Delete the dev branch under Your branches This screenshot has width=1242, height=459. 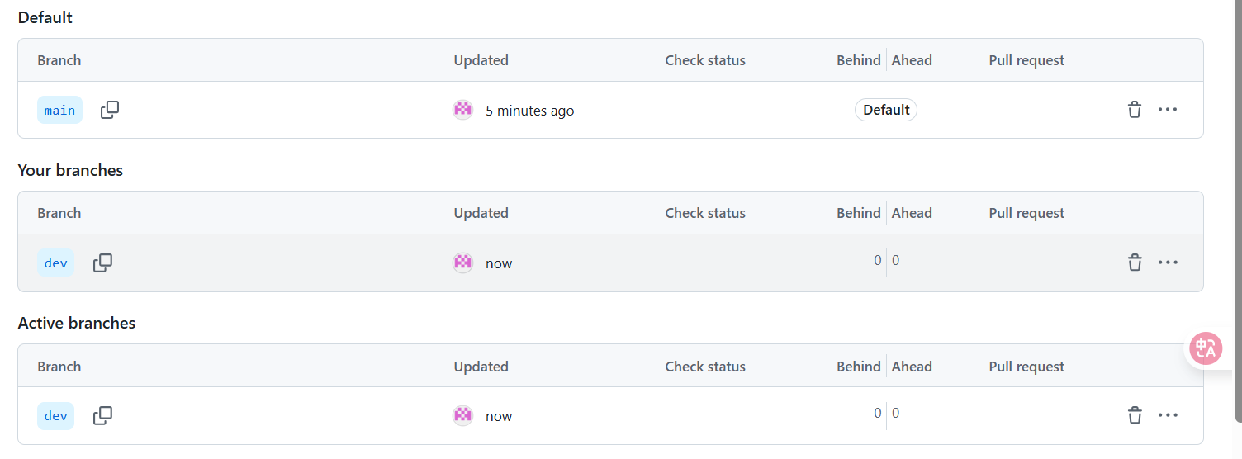tap(1135, 263)
